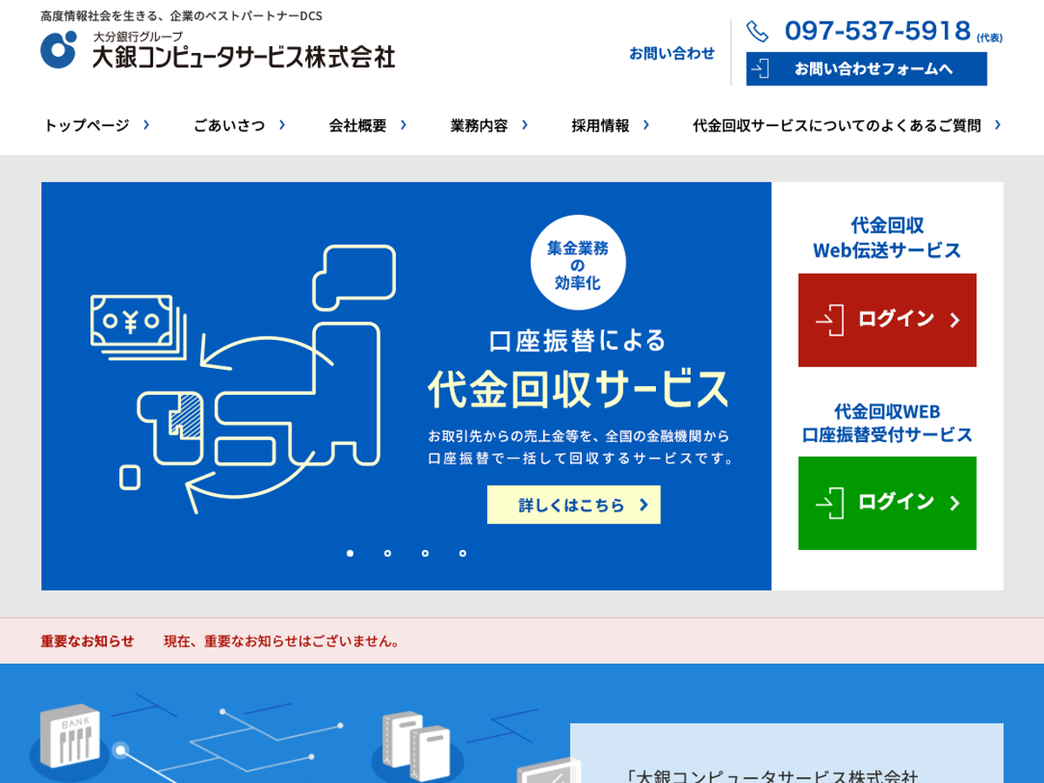Switch to the second carousel slide dot
The image size is (1044, 783).
point(387,553)
